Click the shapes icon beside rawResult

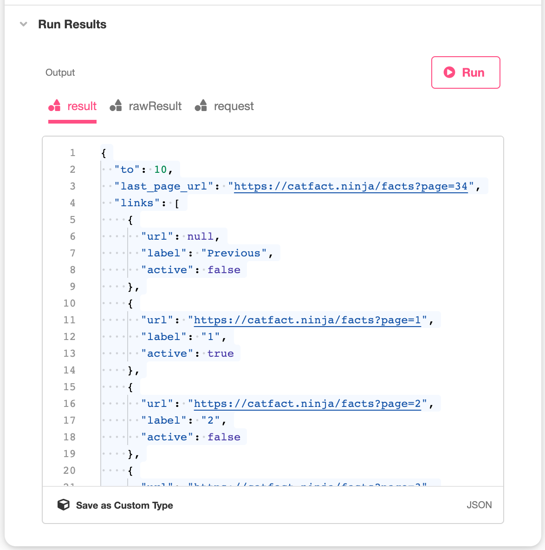click(116, 105)
